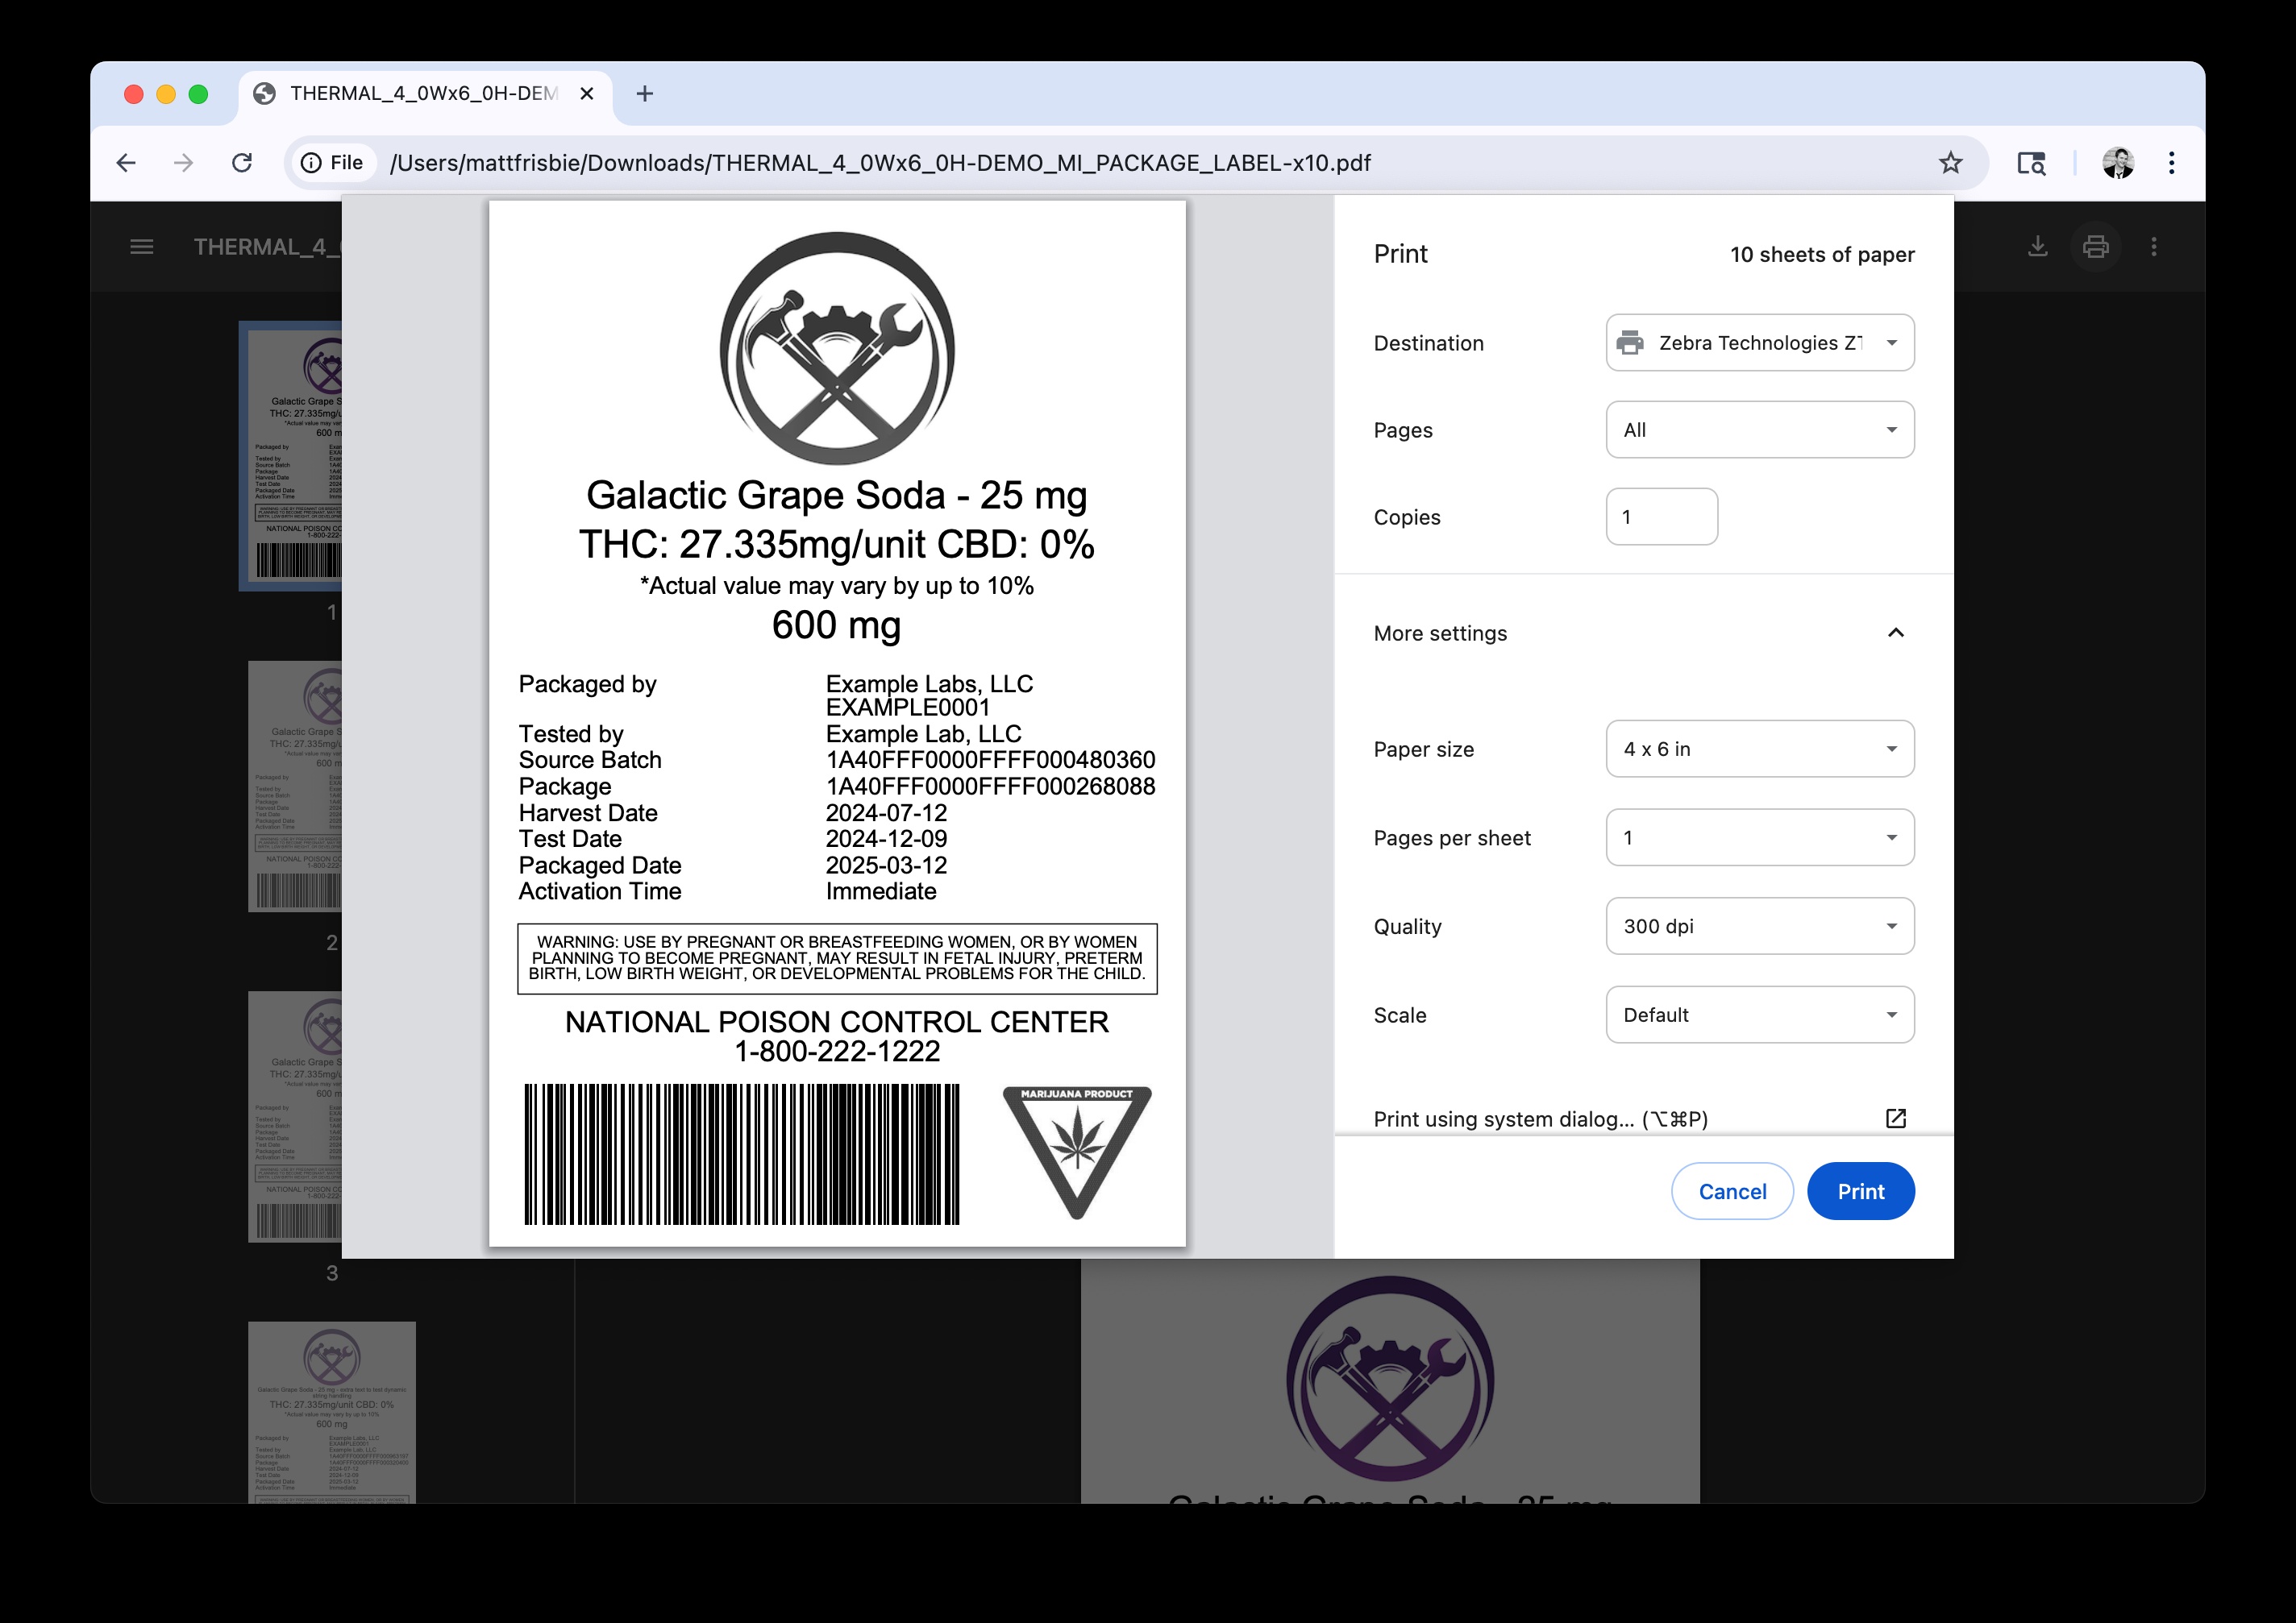Reload the PDF page
This screenshot has height=1623, width=2296.
point(242,163)
